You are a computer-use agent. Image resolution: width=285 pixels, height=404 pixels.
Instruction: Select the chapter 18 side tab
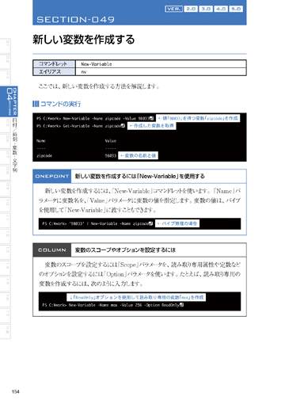pyautogui.click(x=6, y=331)
